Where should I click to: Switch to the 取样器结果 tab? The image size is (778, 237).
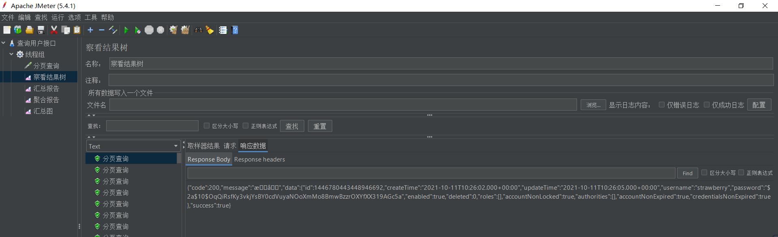[x=203, y=146]
